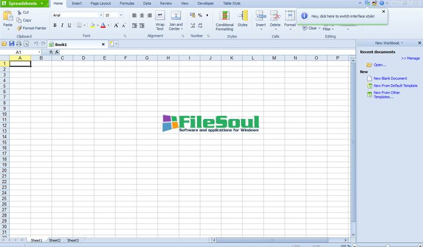Expand the font size dropdown
This screenshot has height=247, width=423.
pyautogui.click(x=123, y=14)
